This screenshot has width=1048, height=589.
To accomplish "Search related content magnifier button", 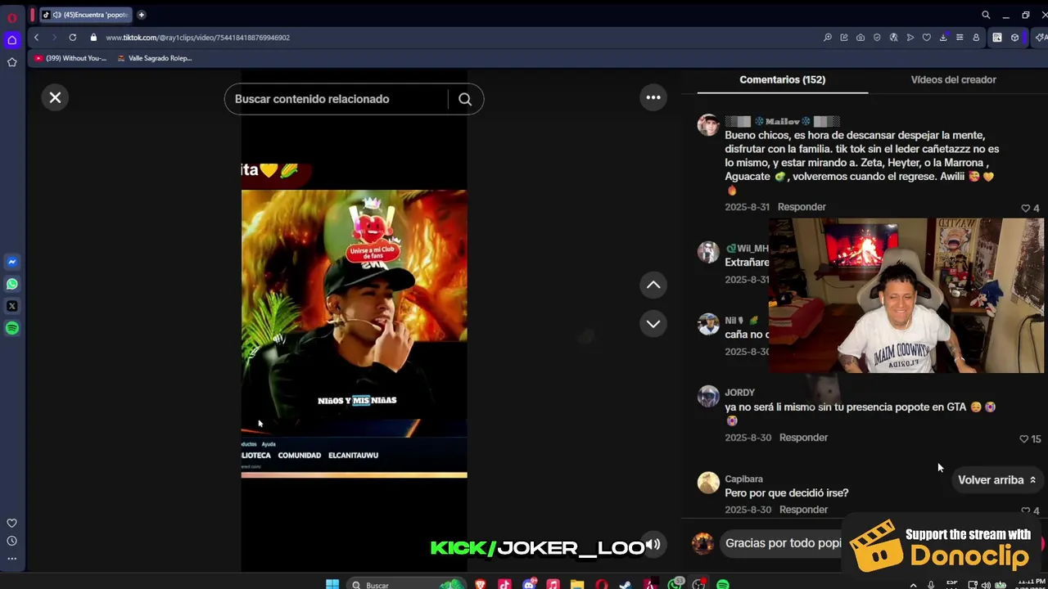I will (x=465, y=99).
